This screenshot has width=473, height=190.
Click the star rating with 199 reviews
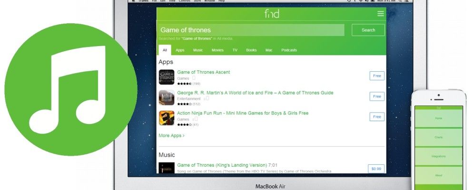(184, 84)
